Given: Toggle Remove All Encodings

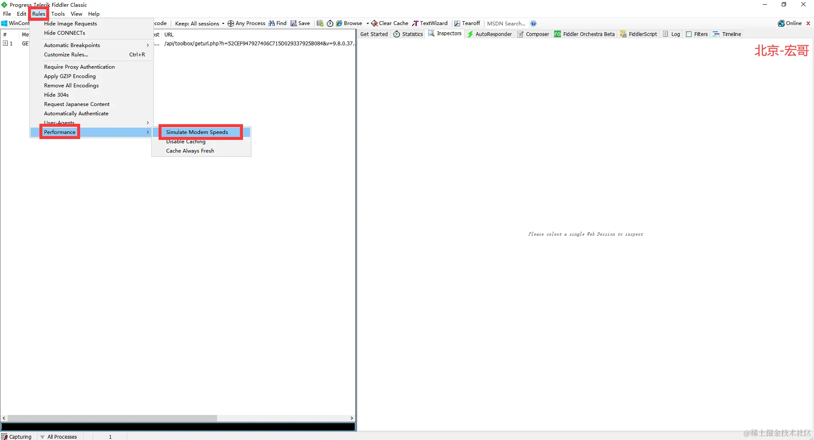Looking at the screenshot, I should pyautogui.click(x=92, y=85).
